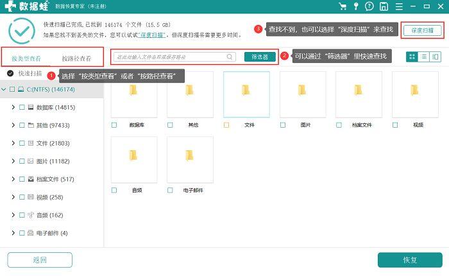Click the 返回 back button

point(40,260)
